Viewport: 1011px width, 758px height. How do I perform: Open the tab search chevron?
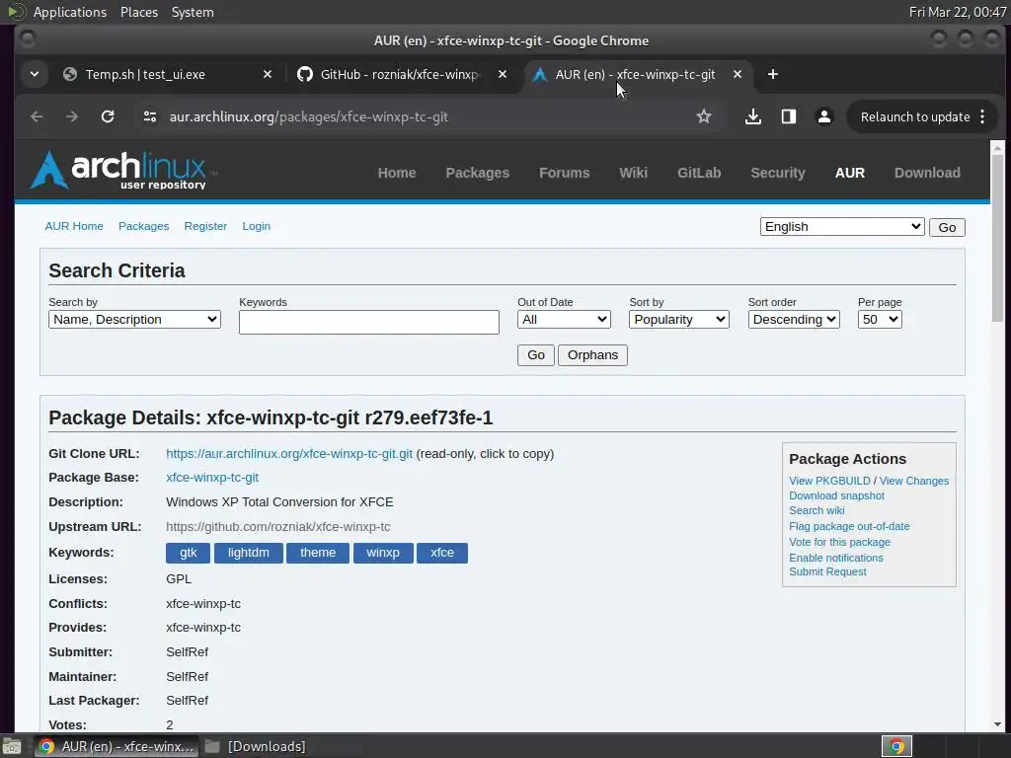tap(35, 75)
